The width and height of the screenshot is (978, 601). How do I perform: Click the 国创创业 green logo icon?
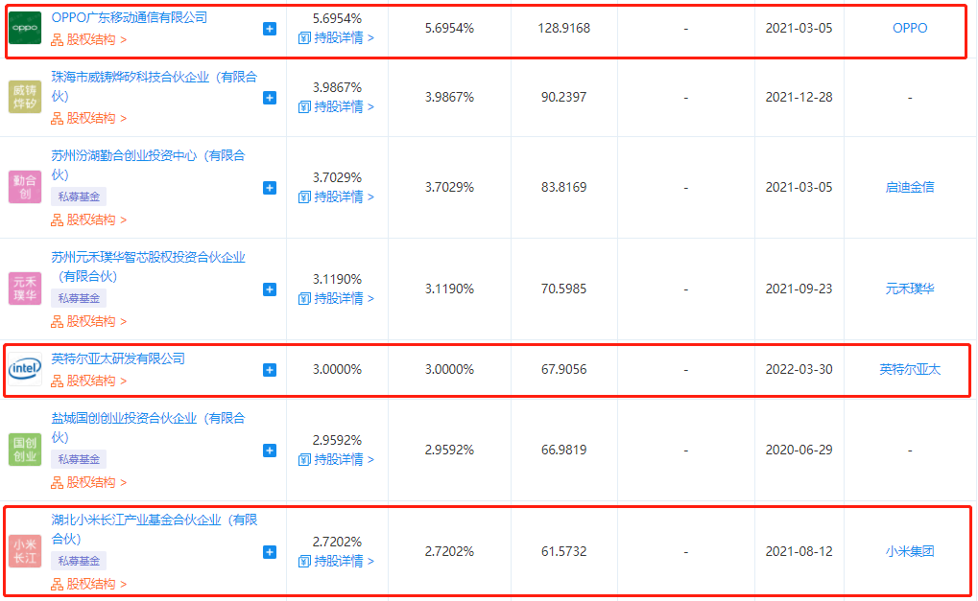25,450
